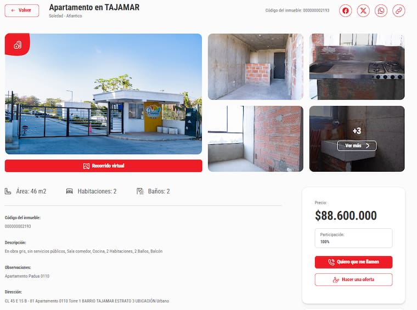Go back with the Volver button
Image resolution: width=417 pixels, height=310 pixels.
pyautogui.click(x=22, y=10)
